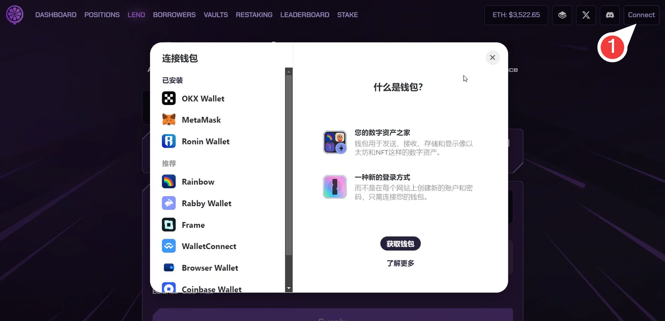Viewport: 665px width, 321px height.
Task: Open the DASHBOARD nav item
Action: tap(56, 15)
